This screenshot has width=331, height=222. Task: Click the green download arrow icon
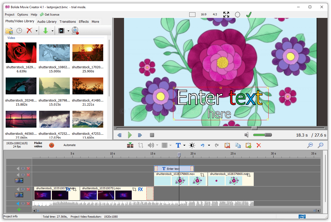pyautogui.click(x=45, y=31)
